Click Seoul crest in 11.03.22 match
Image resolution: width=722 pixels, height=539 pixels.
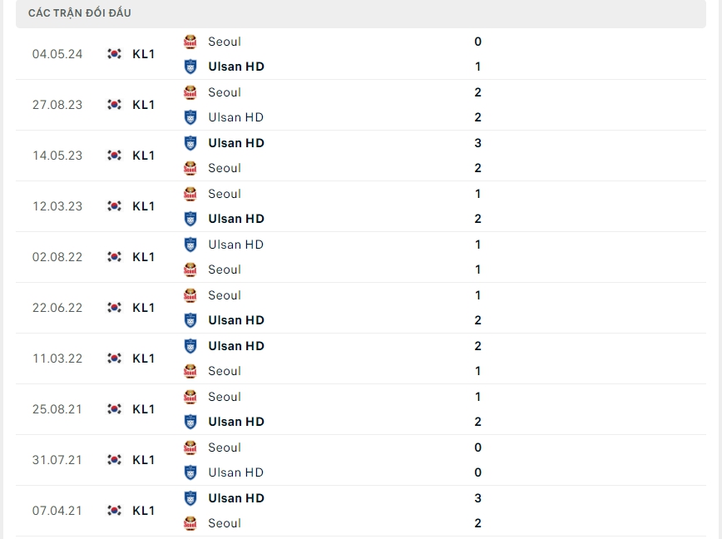tap(190, 371)
